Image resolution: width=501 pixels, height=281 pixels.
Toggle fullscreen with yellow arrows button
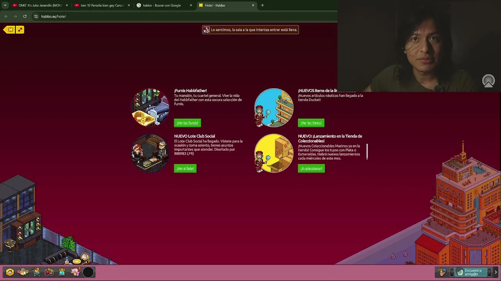[20, 30]
